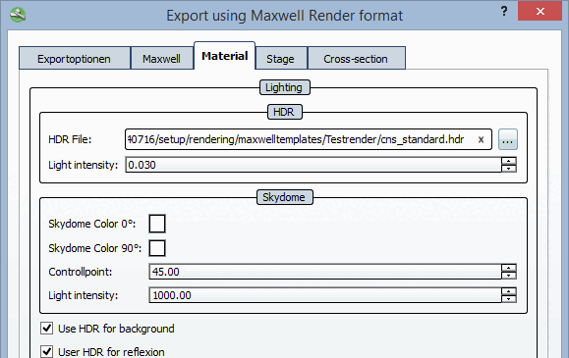
Task: Clear the HDR file path with x
Action: (x=481, y=139)
